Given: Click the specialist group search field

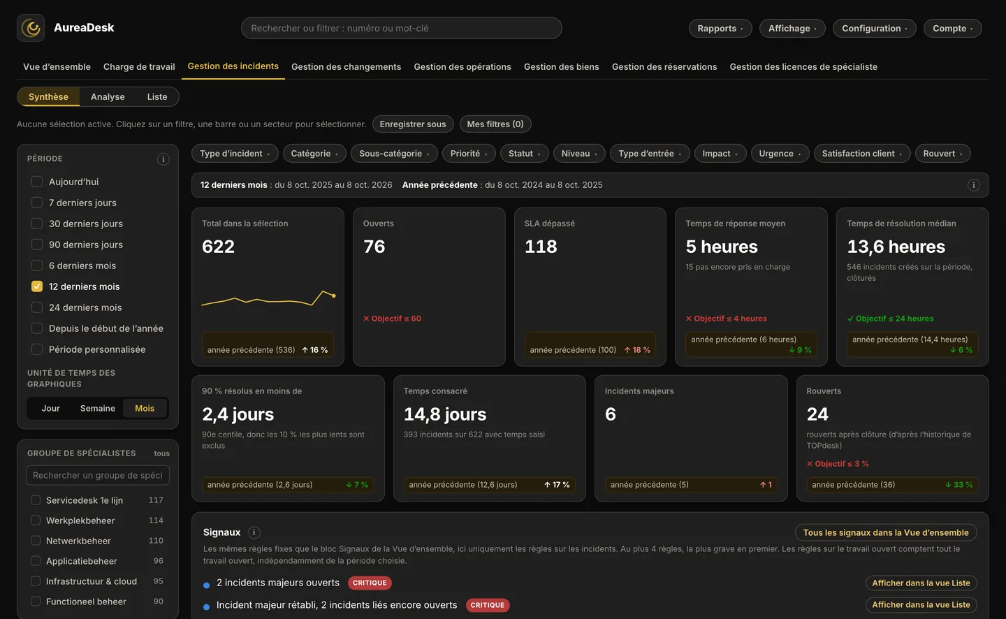Looking at the screenshot, I should pyautogui.click(x=98, y=476).
